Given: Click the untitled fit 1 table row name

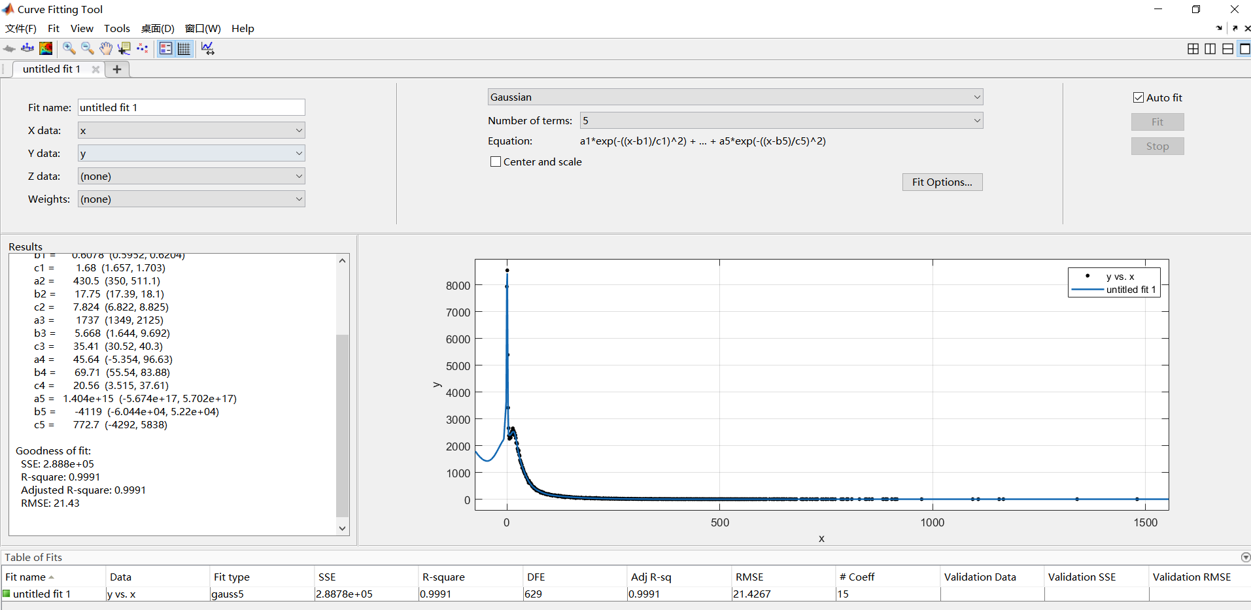Looking at the screenshot, I should click(x=42, y=594).
